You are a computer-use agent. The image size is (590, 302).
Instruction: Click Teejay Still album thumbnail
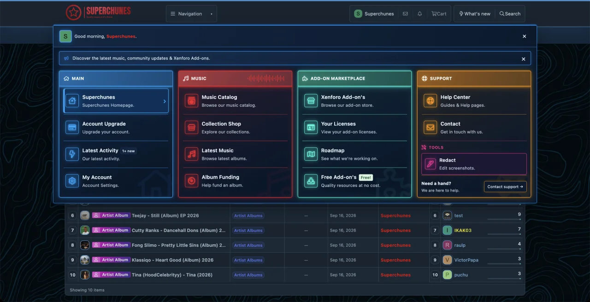[85, 215]
